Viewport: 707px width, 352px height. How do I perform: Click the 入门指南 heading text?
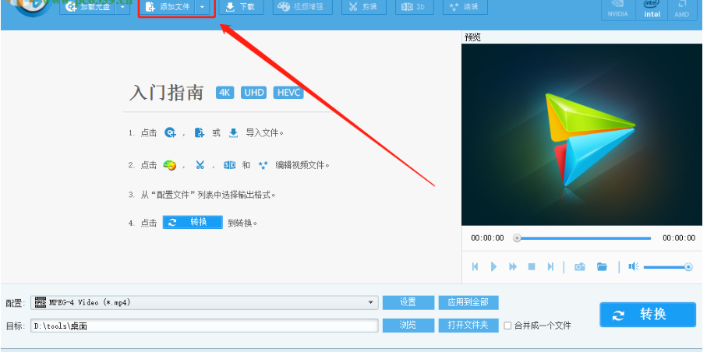[x=166, y=93]
